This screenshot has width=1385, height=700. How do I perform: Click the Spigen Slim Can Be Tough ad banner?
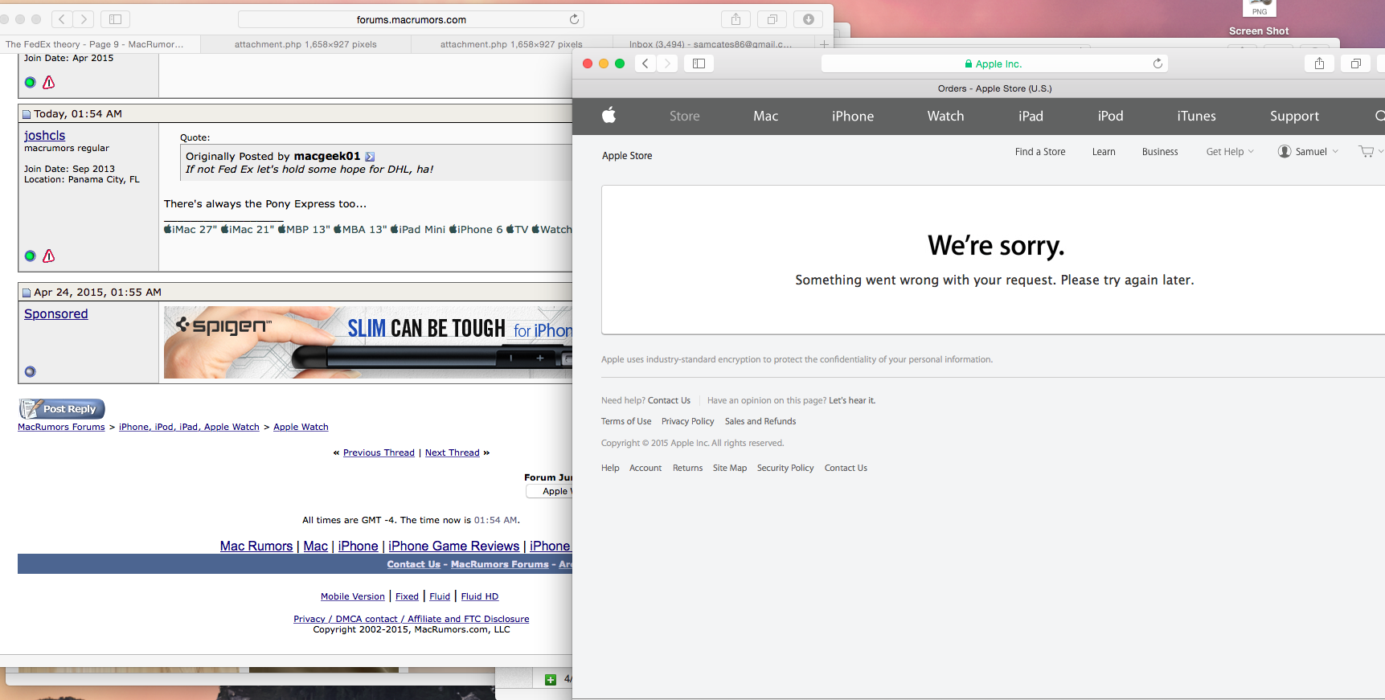click(x=368, y=342)
